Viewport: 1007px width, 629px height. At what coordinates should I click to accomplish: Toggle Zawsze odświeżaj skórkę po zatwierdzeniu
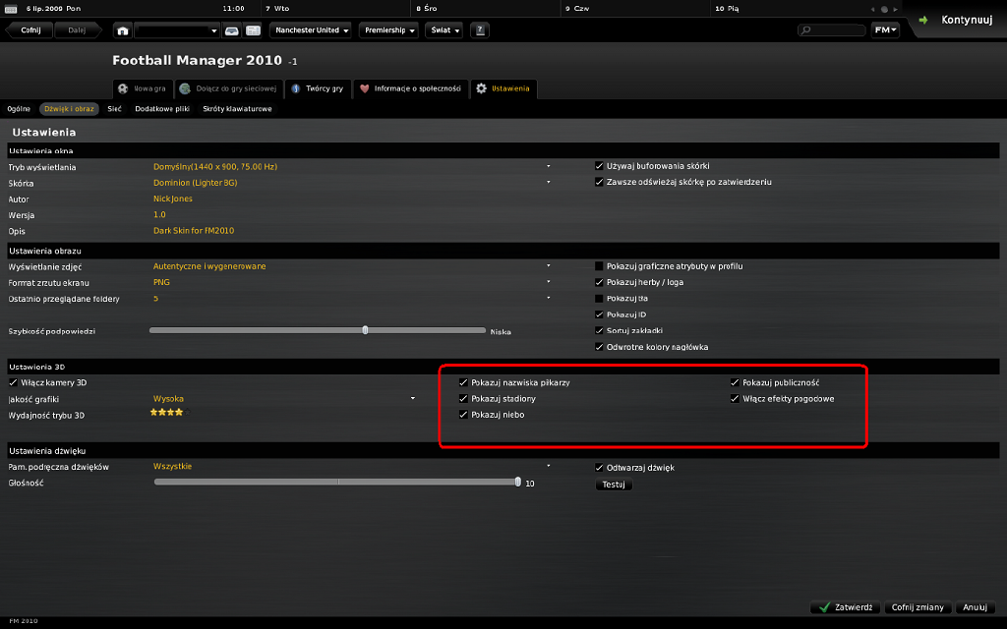[x=599, y=182]
